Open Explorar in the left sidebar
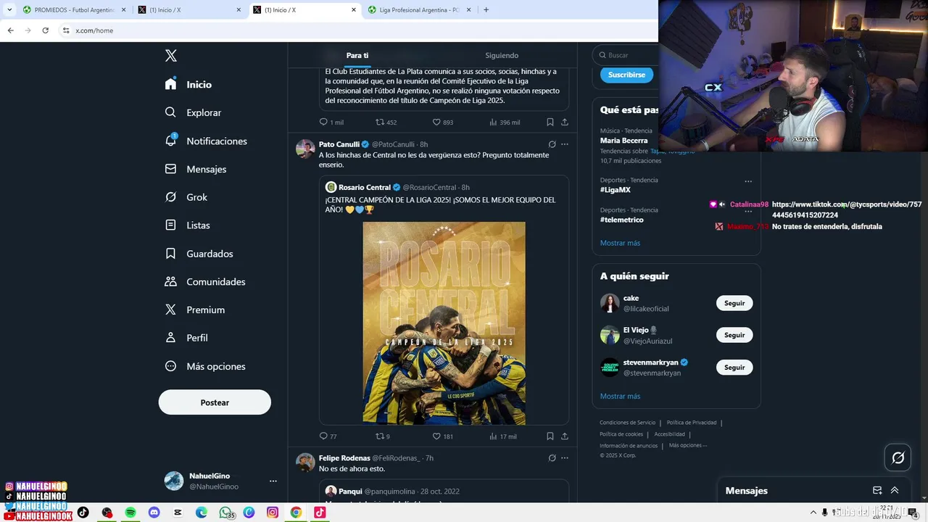The height and width of the screenshot is (522, 928). tap(193, 112)
